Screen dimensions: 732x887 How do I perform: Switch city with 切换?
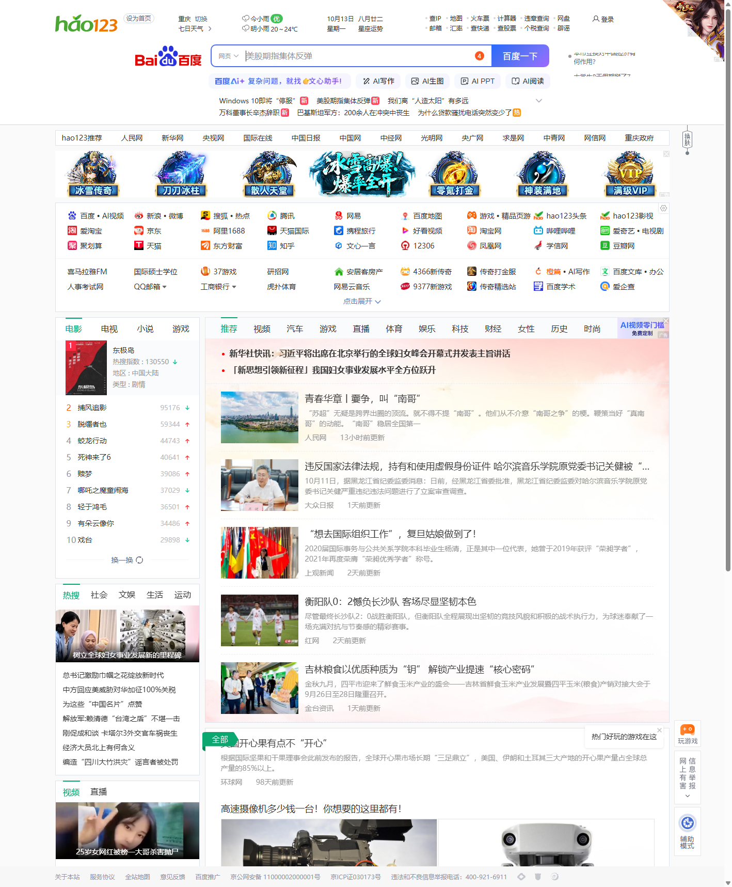[x=201, y=19]
